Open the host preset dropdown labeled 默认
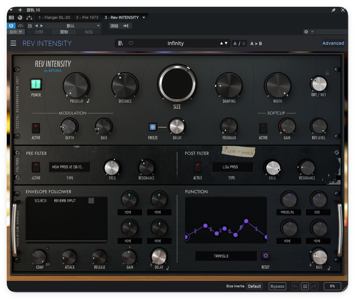The width and height of the screenshot is (355, 299). (x=72, y=26)
